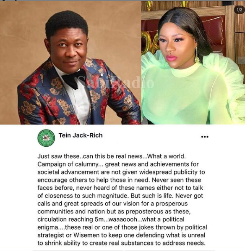245x251 pixels.
Task: Click the 'communities and nation' text line
Action: coord(114,211)
